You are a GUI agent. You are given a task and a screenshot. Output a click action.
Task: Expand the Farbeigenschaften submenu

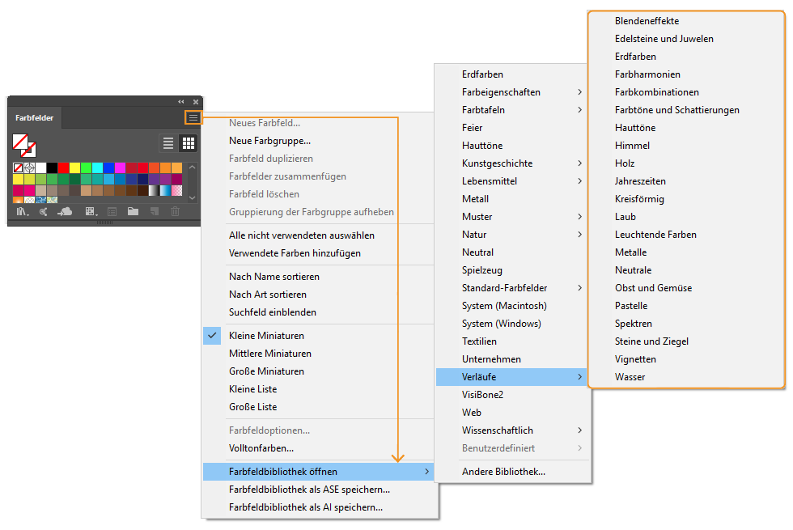click(x=511, y=92)
